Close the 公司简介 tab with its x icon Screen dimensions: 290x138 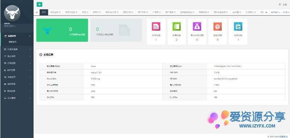(x=254, y=12)
